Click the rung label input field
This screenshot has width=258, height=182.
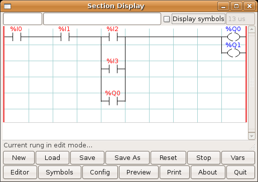click(23, 19)
